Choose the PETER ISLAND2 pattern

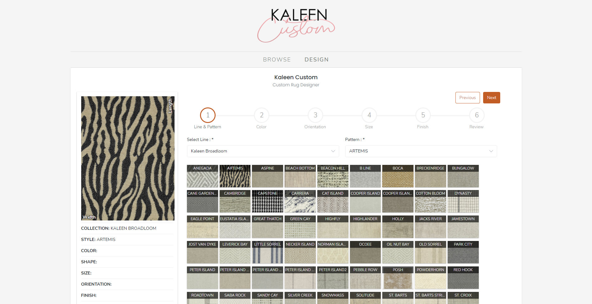pos(333,278)
